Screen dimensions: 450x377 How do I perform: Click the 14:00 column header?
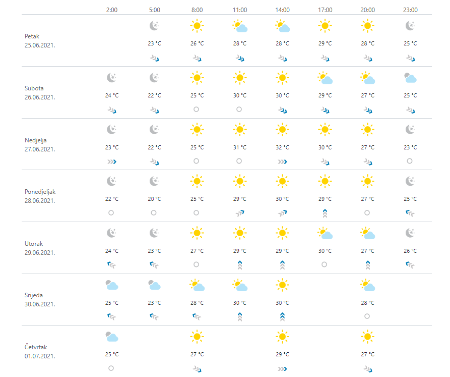tap(282, 10)
